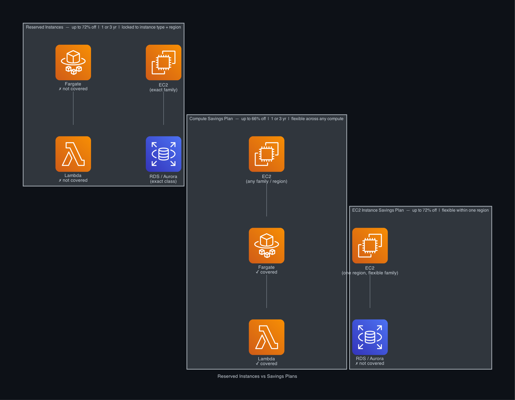Select the covered Fargate icon
Viewport: 515px width, 400px height.
[x=266, y=246]
